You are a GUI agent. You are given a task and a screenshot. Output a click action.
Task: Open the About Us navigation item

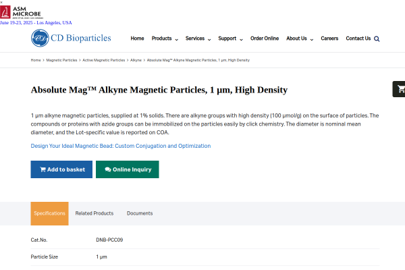[x=296, y=38]
